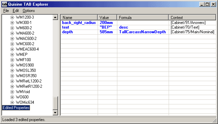Expand the WMA600-2 tree node
The height and width of the screenshot is (124, 218).
pos(12,33)
